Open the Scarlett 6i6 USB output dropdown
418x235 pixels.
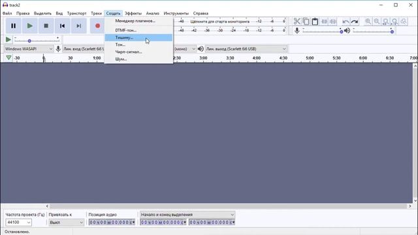pyautogui.click(x=246, y=49)
